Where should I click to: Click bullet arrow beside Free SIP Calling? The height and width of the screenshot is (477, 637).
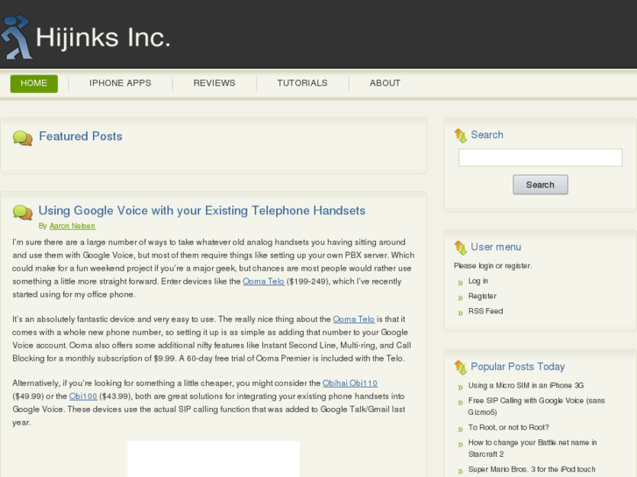coord(460,402)
